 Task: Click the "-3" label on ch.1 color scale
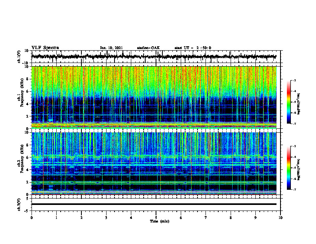[294, 81]
